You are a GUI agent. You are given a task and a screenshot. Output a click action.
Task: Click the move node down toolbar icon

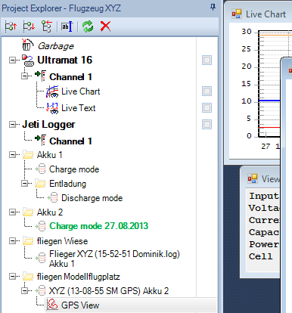[29, 26]
